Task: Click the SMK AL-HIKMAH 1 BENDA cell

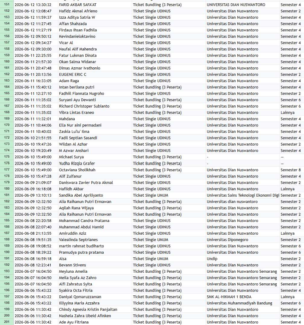Action: pos(243,297)
